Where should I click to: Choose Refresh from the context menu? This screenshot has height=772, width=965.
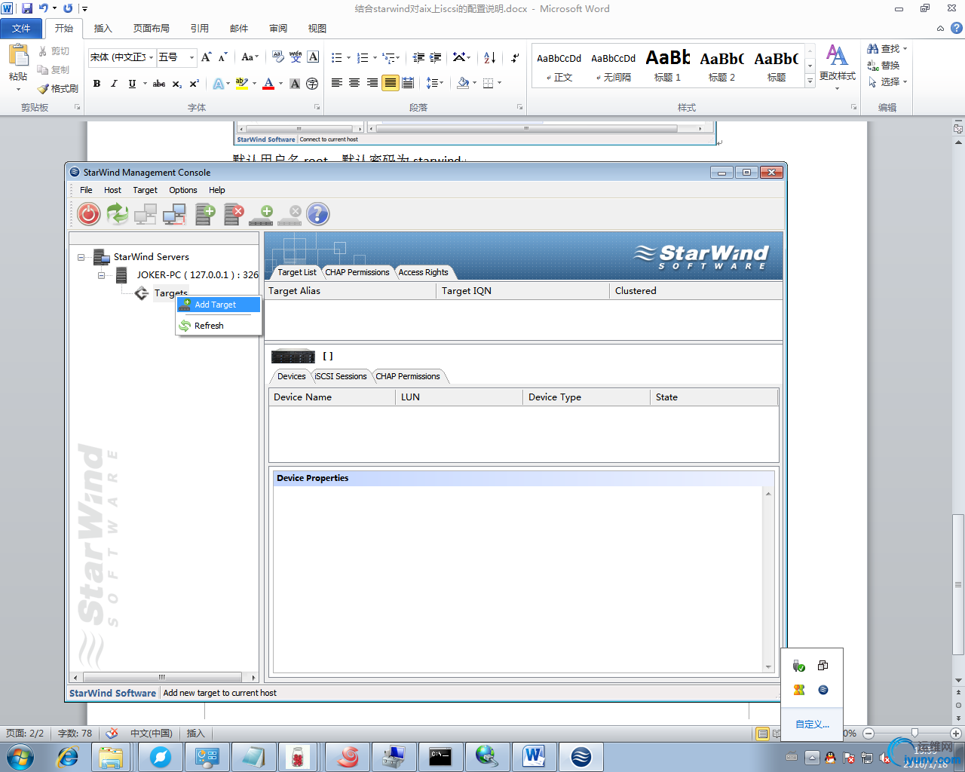click(219, 326)
